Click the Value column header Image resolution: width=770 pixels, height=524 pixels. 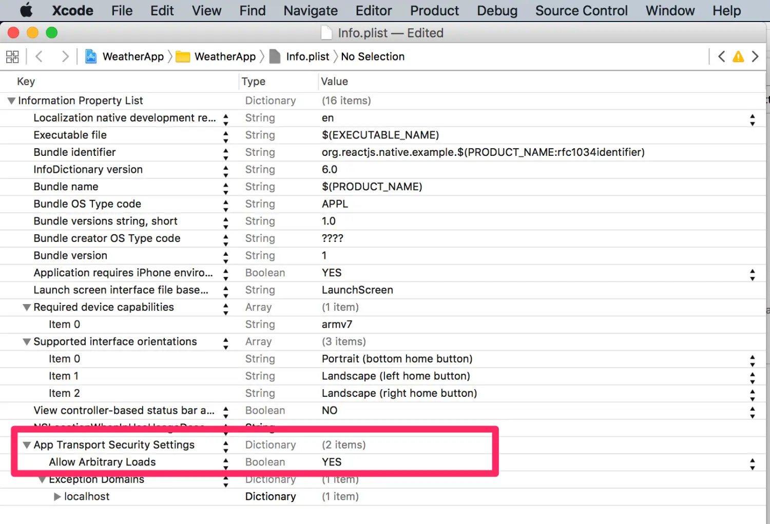pyautogui.click(x=334, y=82)
